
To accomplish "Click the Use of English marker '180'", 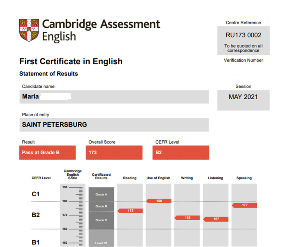I will 159,201.
